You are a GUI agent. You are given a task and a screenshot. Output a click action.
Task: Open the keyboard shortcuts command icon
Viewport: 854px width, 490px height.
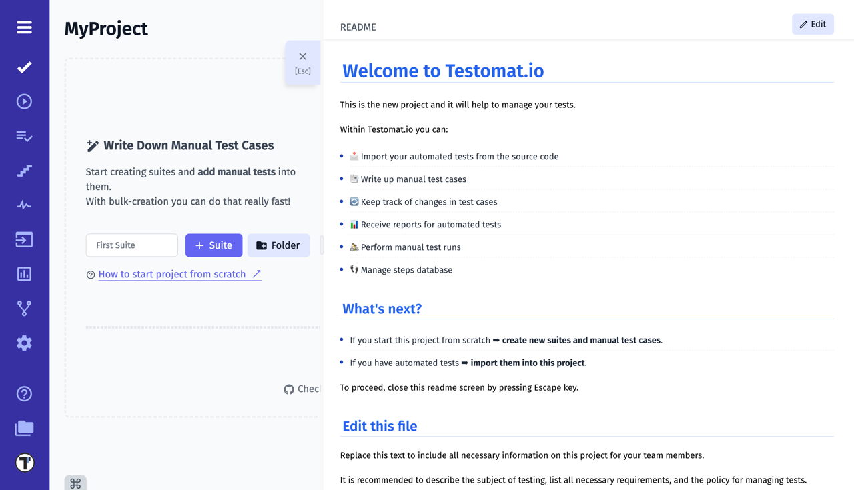click(75, 482)
